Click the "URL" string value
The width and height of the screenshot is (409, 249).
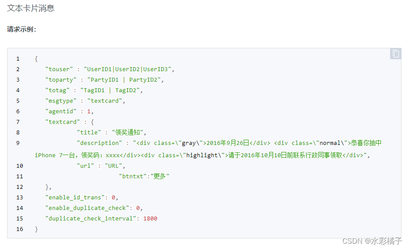coord(113,166)
